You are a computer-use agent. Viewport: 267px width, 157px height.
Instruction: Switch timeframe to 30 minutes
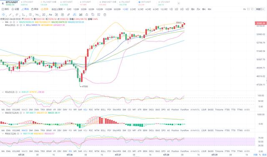[117, 9]
